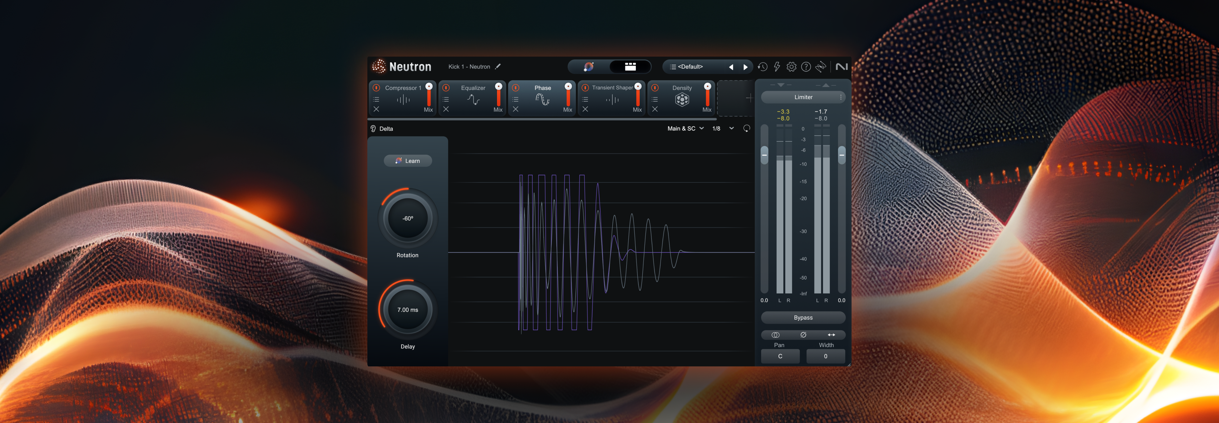Rename track with the pencil edit icon
The image size is (1219, 423).
point(498,67)
